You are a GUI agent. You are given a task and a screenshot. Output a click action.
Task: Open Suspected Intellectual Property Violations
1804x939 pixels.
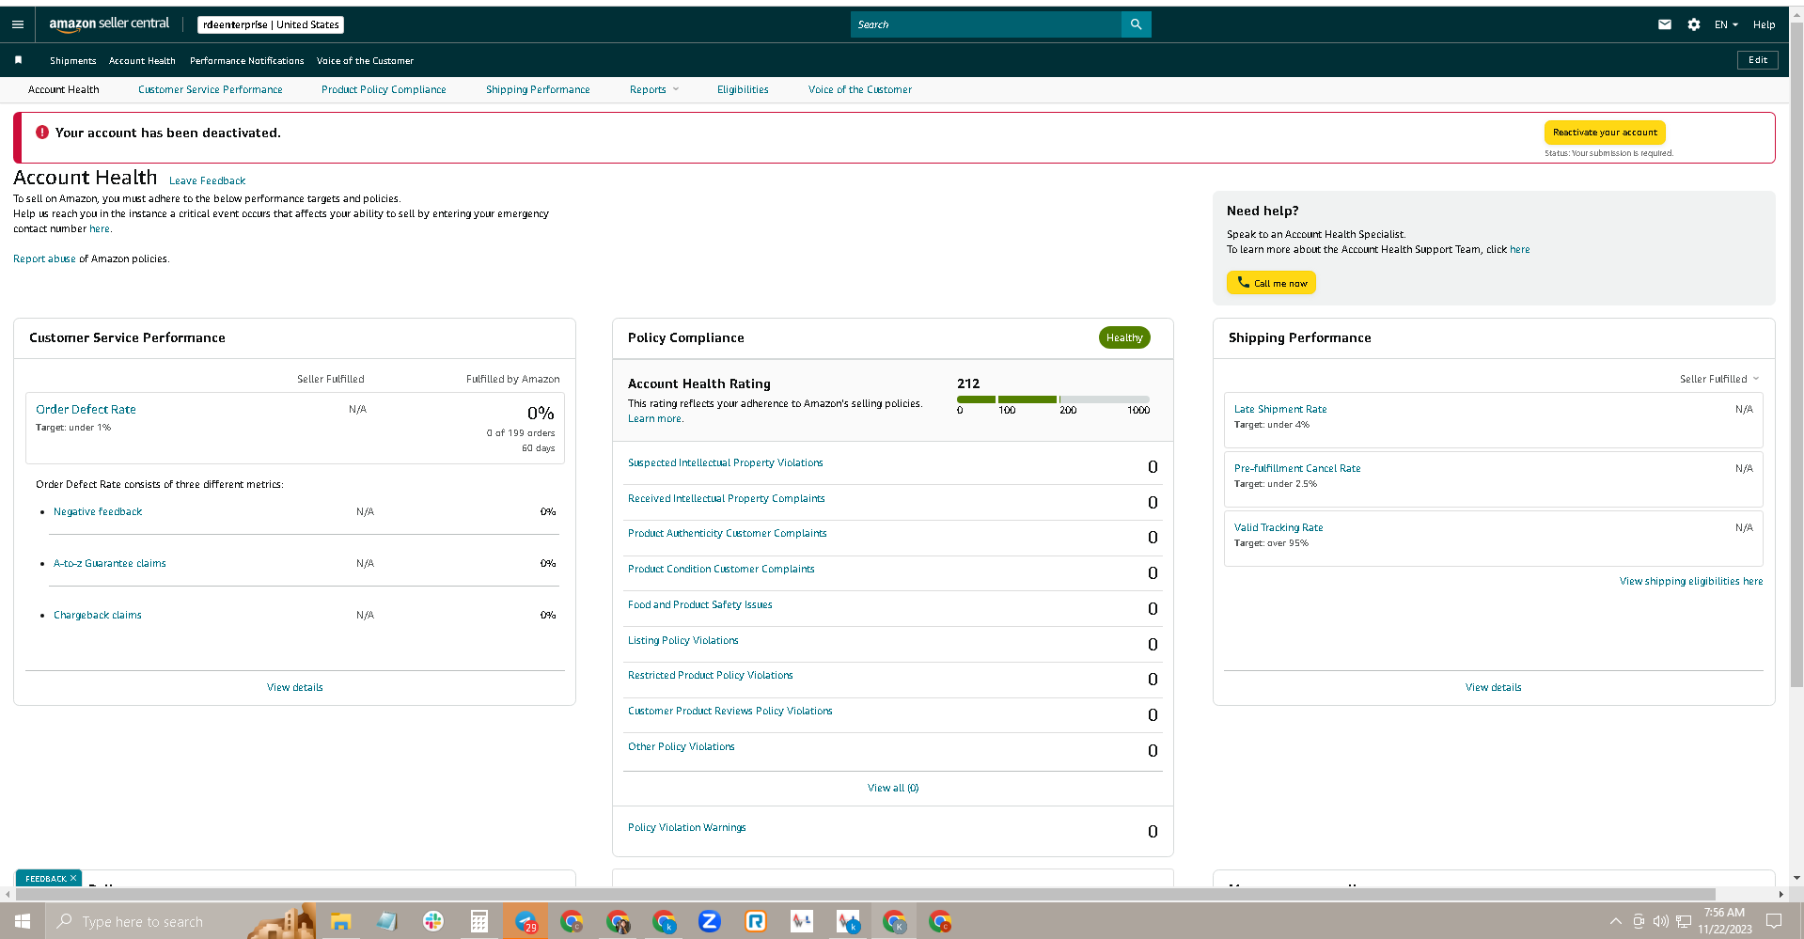pyautogui.click(x=726, y=462)
